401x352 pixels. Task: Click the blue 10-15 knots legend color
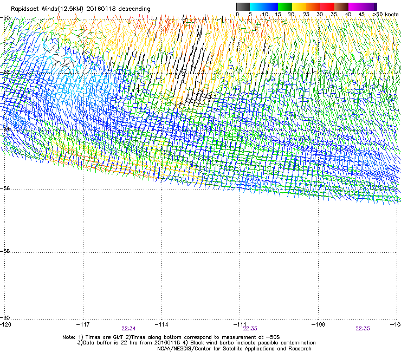(x=271, y=6)
